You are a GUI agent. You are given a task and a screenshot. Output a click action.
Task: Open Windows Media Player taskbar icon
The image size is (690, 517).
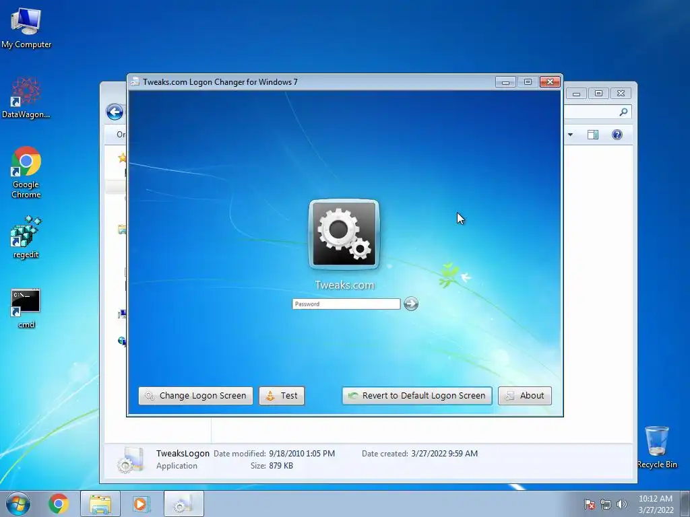coord(140,504)
